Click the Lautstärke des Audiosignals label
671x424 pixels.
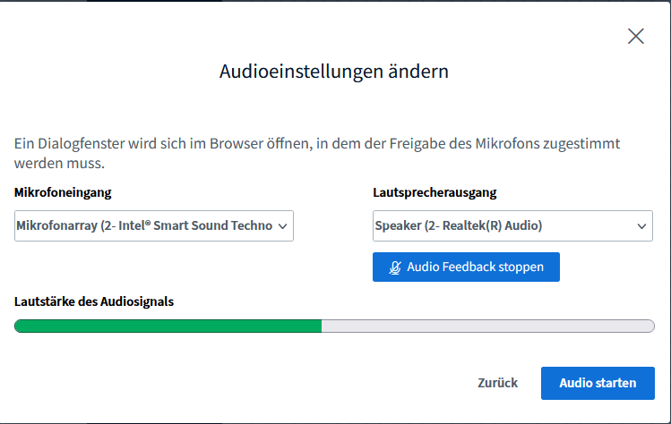(94, 301)
